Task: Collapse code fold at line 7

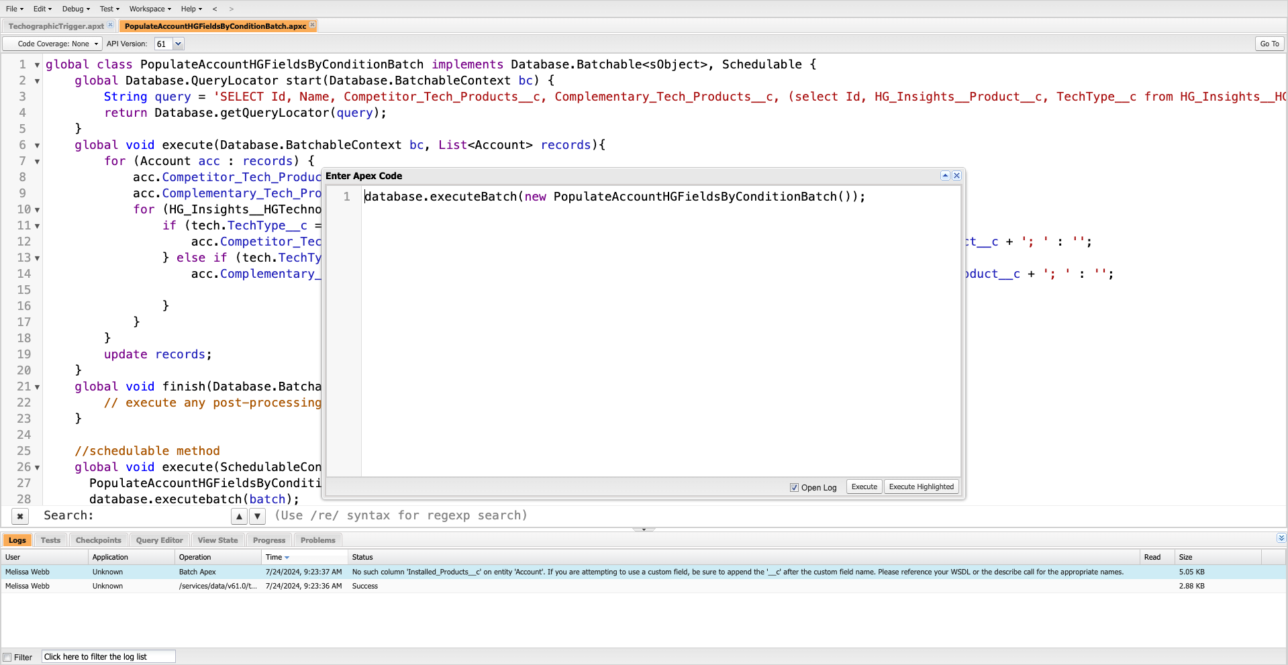Action: point(37,162)
